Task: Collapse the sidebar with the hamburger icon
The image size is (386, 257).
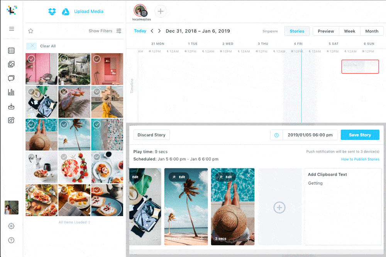Action: tap(12, 29)
